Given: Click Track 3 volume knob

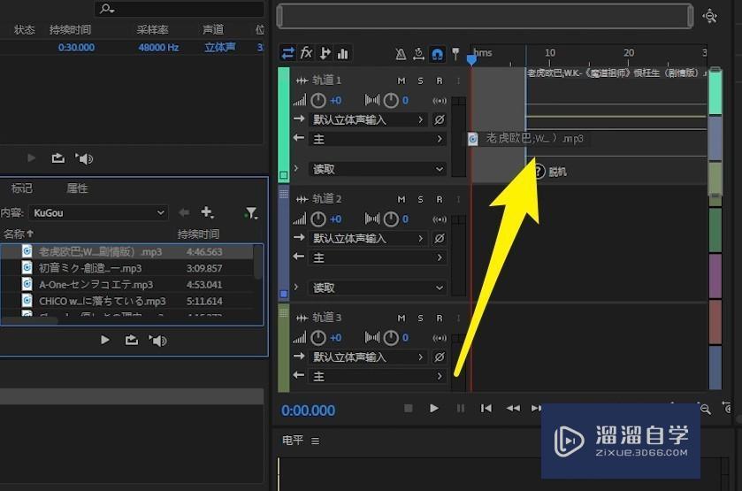Looking at the screenshot, I should 318,338.
